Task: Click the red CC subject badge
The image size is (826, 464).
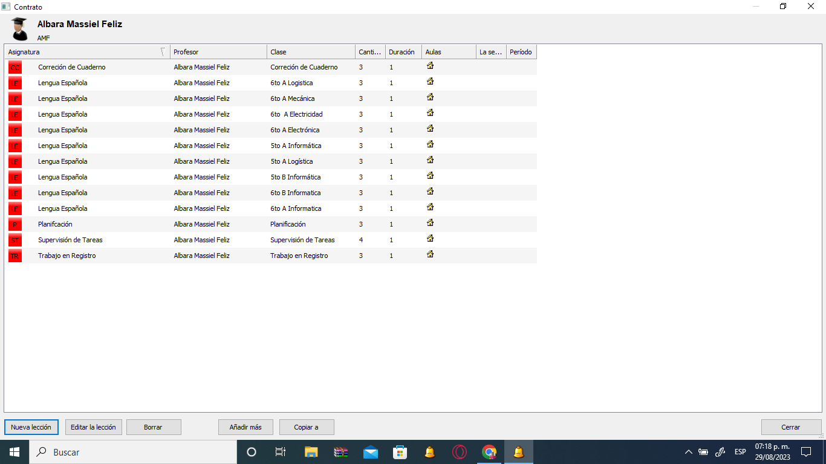Action: click(x=15, y=67)
